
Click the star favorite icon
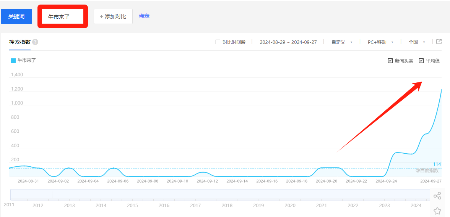tap(437, 211)
